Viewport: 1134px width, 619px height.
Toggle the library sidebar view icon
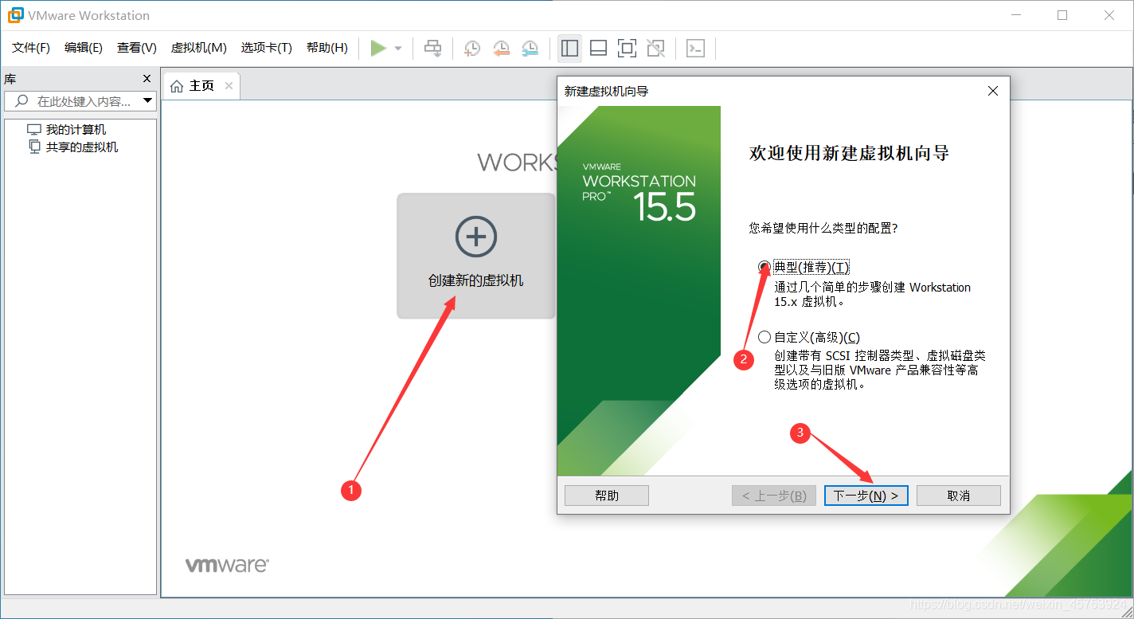pos(569,49)
